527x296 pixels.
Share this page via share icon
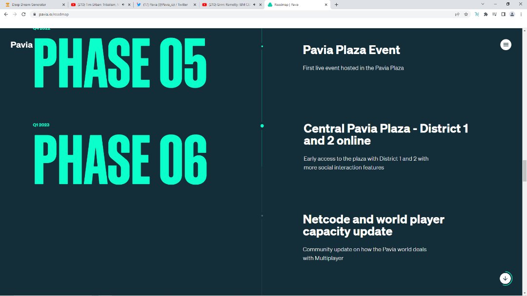pos(457,15)
